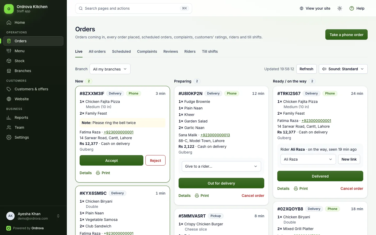
Task: Open Settings from the sidebar
Action: pos(33,137)
